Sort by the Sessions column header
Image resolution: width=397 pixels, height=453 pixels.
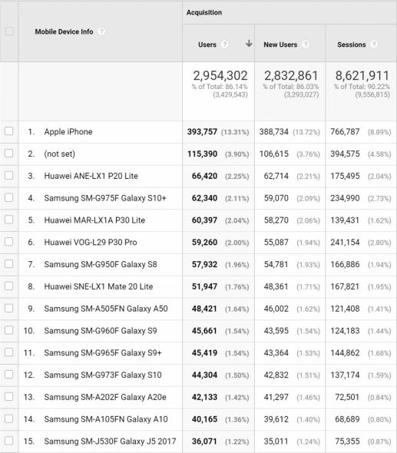pos(352,45)
